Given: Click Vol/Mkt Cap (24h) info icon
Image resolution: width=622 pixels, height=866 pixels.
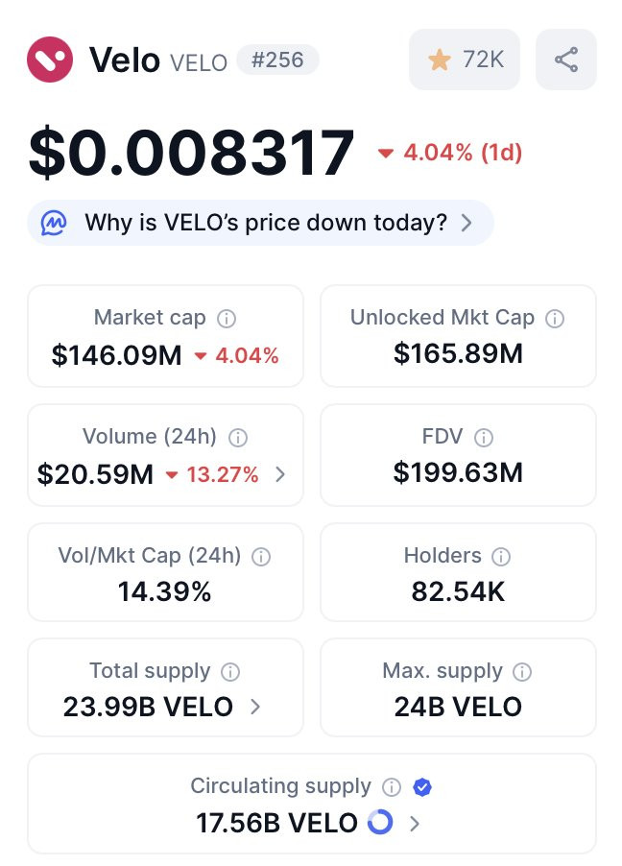Looking at the screenshot, I should (261, 557).
